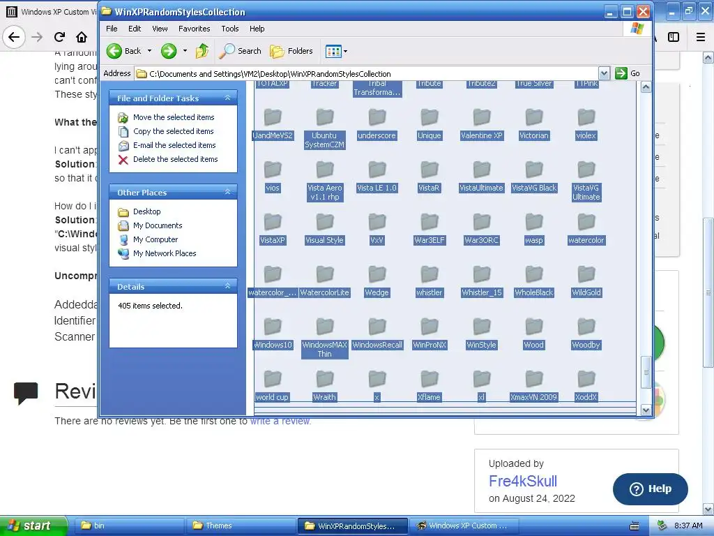
Task: Open the Back history dropdown arrow
Action: (x=149, y=51)
